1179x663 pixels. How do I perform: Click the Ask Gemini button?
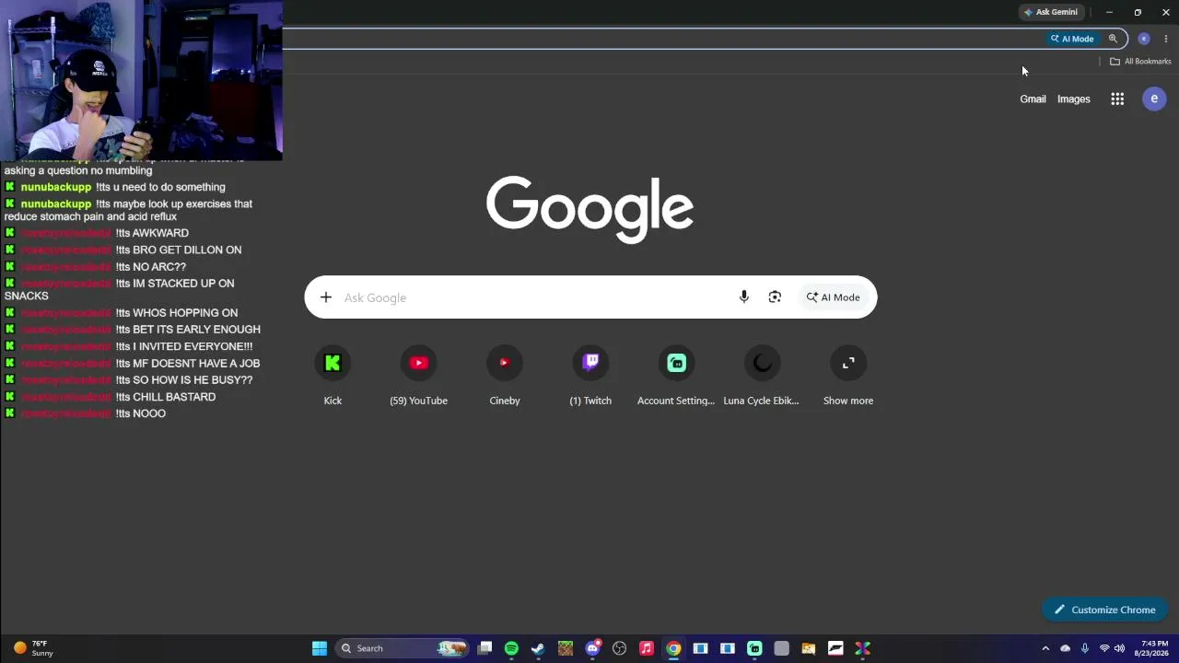[1050, 12]
